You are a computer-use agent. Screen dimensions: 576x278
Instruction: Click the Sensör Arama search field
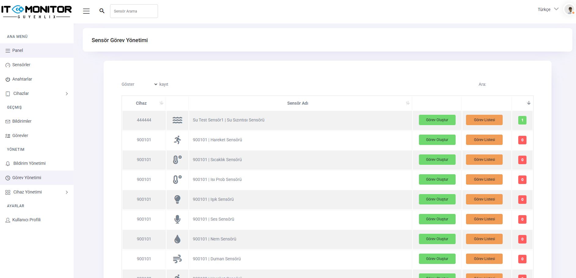click(x=134, y=11)
